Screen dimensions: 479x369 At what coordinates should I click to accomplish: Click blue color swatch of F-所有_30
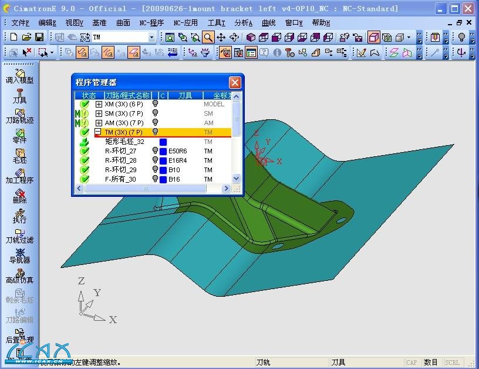pos(163,179)
